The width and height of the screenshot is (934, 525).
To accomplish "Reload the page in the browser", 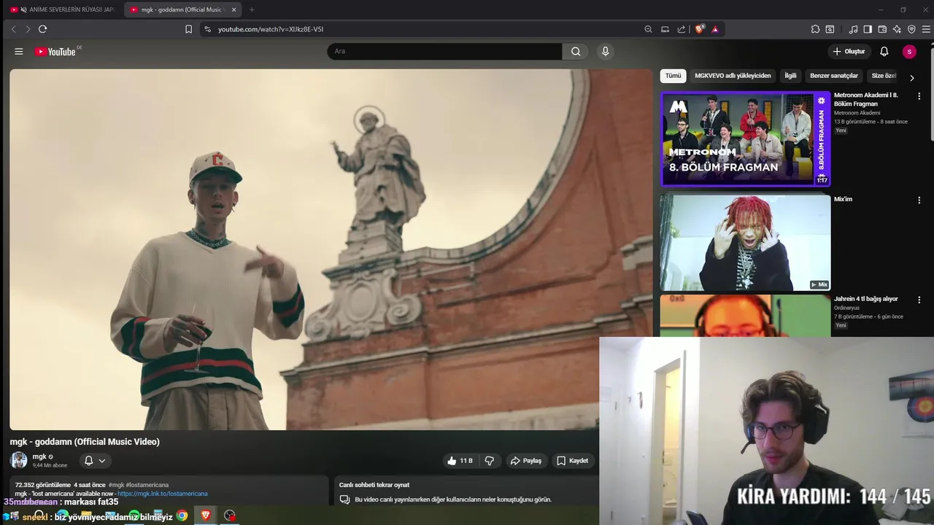I will (42, 29).
